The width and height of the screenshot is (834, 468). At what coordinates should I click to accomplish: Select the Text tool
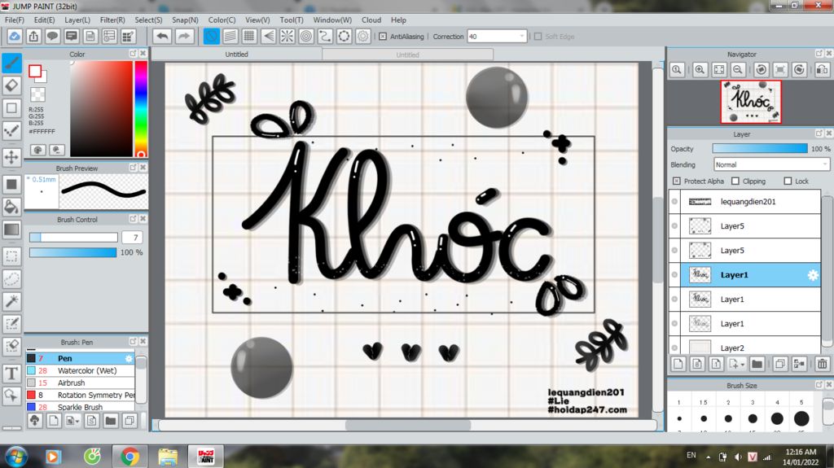11,374
